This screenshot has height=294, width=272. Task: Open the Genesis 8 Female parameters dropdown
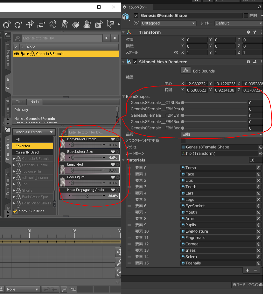click(x=34, y=132)
